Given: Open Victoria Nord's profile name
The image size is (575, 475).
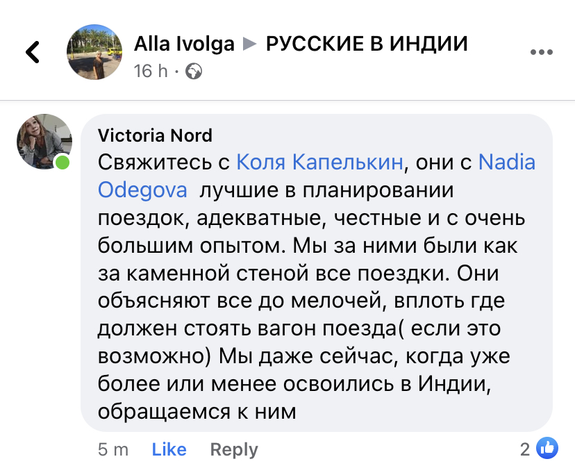Looking at the screenshot, I should click(x=155, y=135).
